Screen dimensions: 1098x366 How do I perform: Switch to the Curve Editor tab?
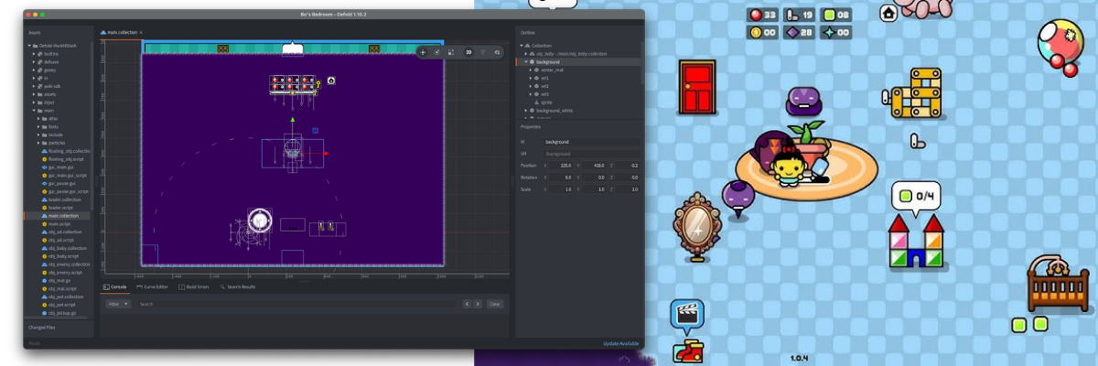click(x=153, y=286)
